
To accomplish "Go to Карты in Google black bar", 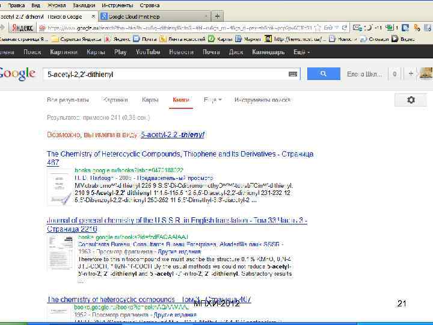I will coord(96,52).
